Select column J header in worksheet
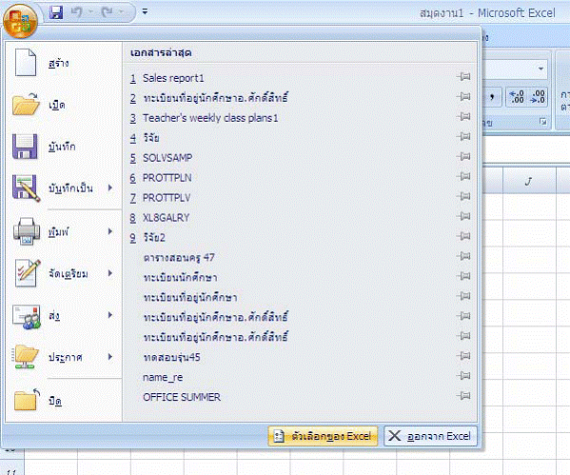Screen dimensions: 570x475 click(529, 181)
